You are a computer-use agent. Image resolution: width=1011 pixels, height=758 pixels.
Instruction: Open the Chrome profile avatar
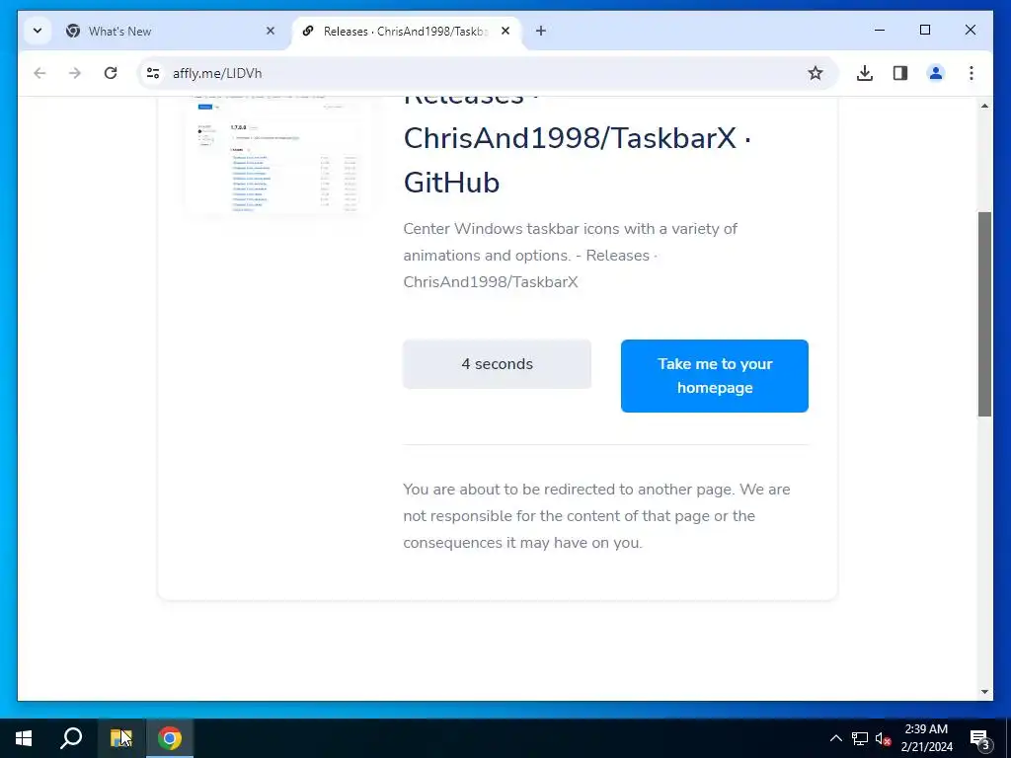tap(936, 73)
